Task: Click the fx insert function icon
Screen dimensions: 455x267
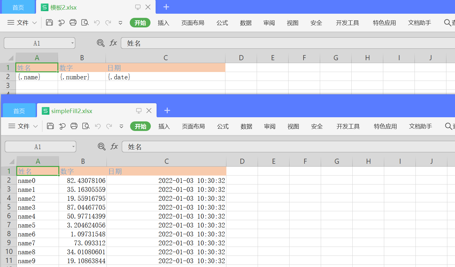Action: click(x=114, y=43)
